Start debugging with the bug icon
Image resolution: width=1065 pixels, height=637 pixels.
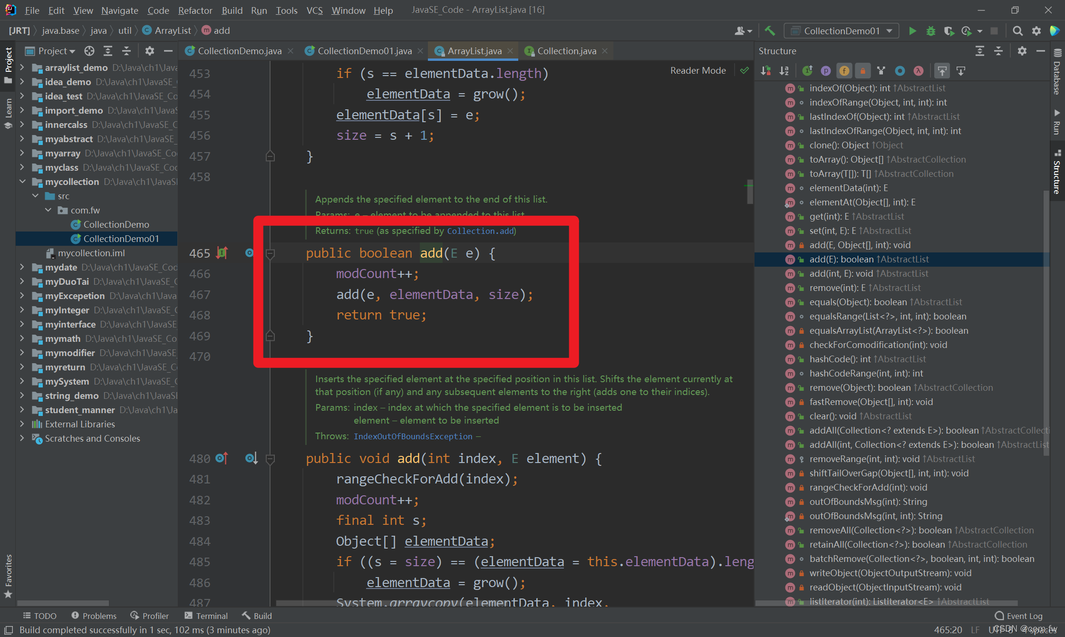pyautogui.click(x=930, y=31)
